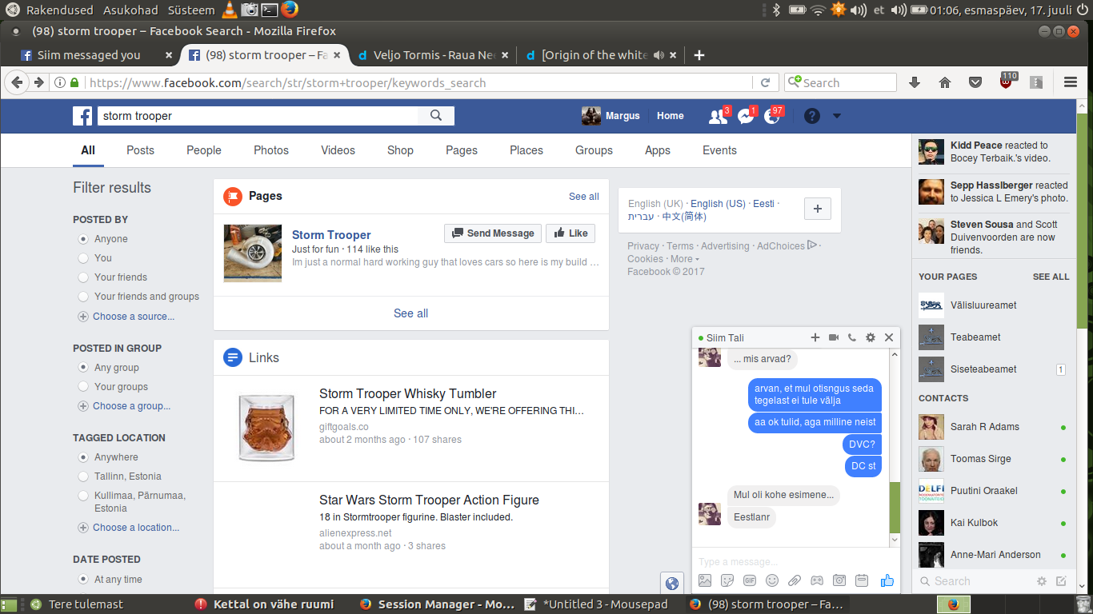This screenshot has height=614, width=1093.
Task: Add friends to chat with plus icon
Action: pos(815,338)
